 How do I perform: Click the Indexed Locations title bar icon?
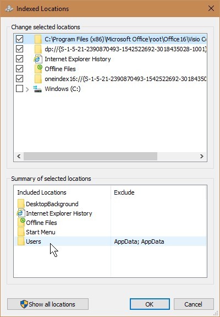(x=9, y=9)
